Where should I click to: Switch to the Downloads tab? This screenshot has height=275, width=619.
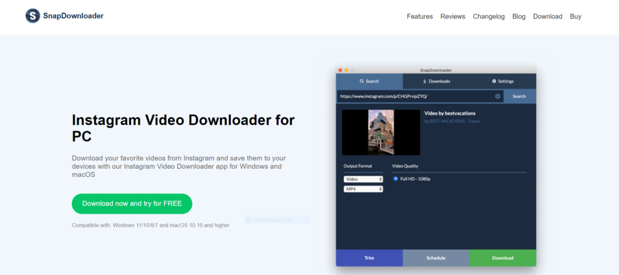click(436, 81)
